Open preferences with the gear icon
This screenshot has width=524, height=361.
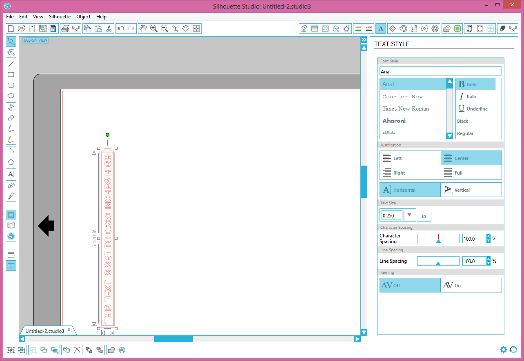coord(504,350)
